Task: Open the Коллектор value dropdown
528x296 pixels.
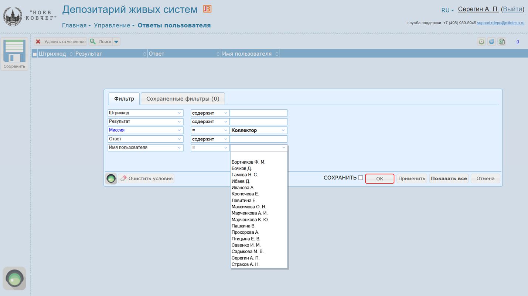Action: [x=259, y=130]
